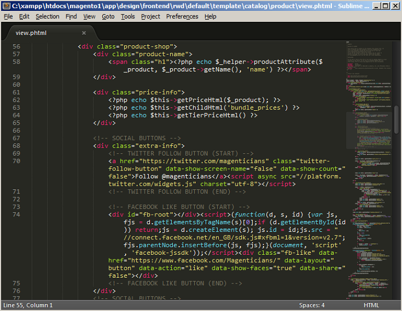
Task: Click TWITTER FOLLOW BUTTON (START) comment
Action: pos(181,153)
